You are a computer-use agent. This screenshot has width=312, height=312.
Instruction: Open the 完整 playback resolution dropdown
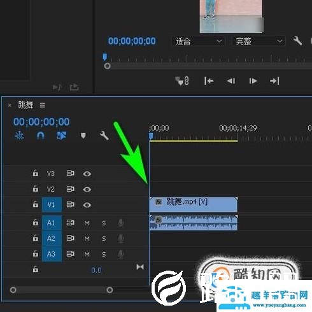pyautogui.click(x=259, y=41)
